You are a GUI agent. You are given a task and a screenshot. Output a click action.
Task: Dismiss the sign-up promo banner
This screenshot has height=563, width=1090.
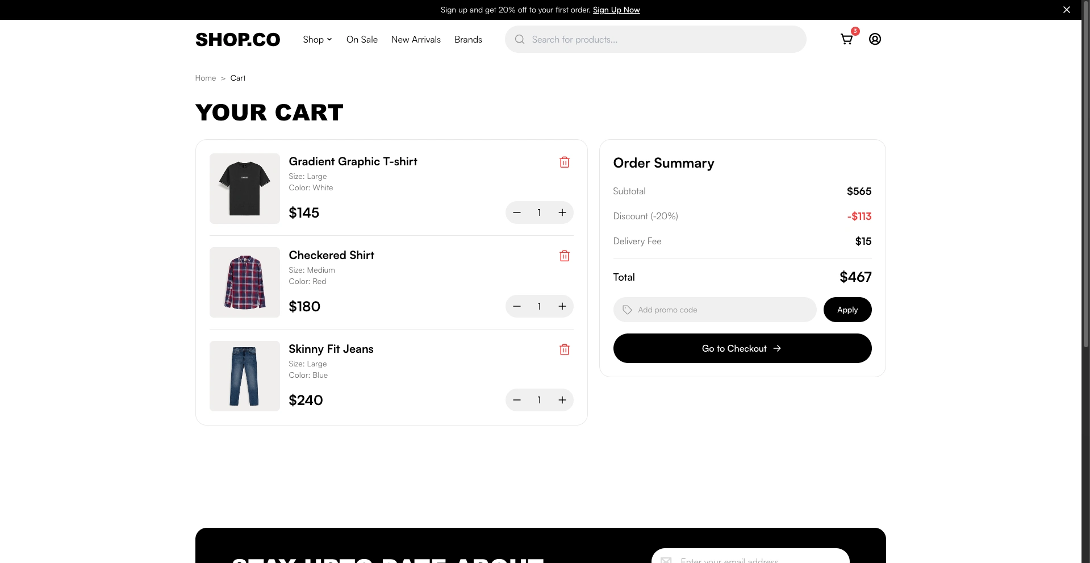coord(1066,10)
